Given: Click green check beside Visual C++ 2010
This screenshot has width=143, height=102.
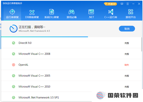Looking at the screenshot, I should [14, 87].
